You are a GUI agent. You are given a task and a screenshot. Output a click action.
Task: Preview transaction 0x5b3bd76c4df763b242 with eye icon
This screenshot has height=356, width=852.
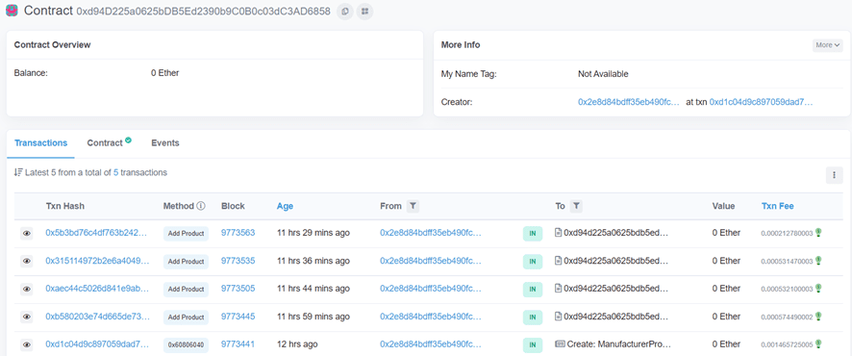[x=26, y=233]
